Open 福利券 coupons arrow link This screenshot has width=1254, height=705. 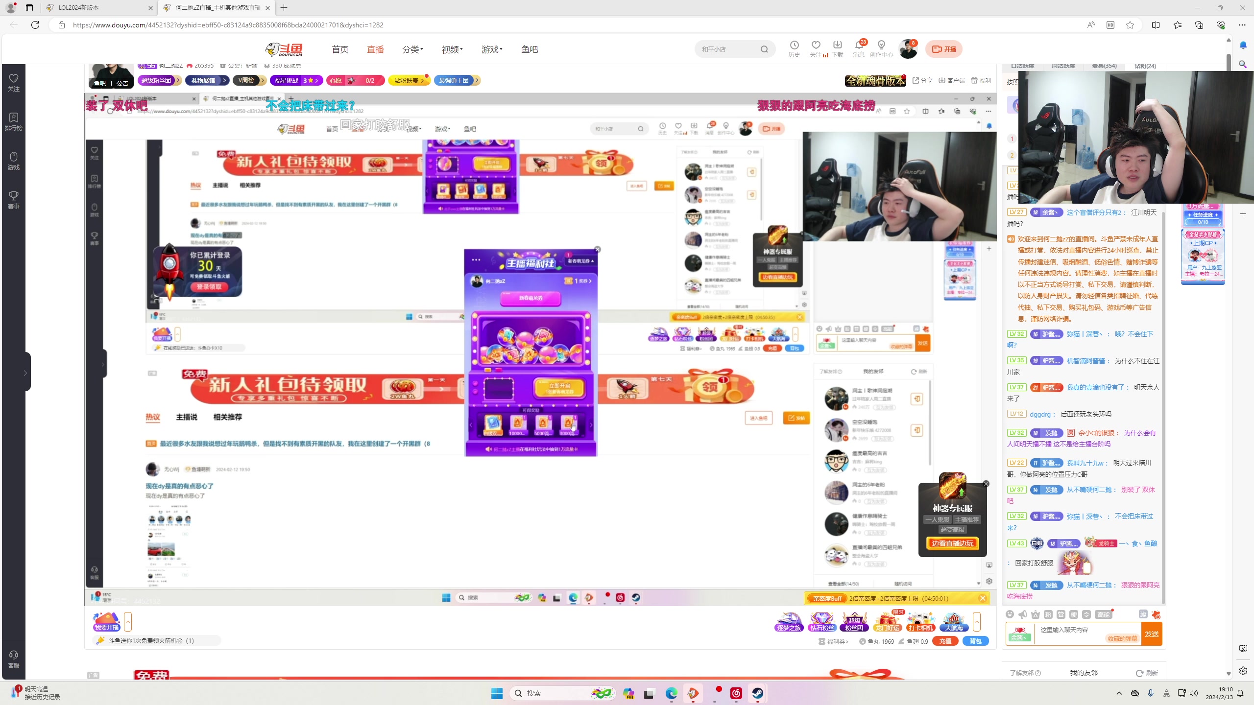(x=834, y=641)
